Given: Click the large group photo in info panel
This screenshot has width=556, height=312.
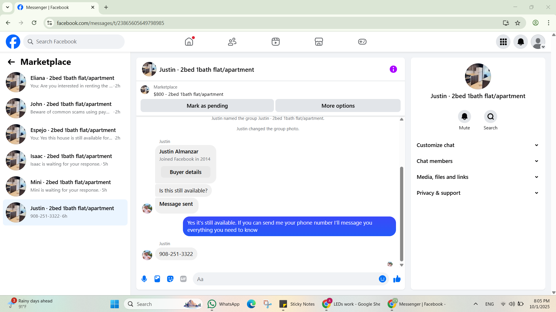Looking at the screenshot, I should tap(478, 76).
